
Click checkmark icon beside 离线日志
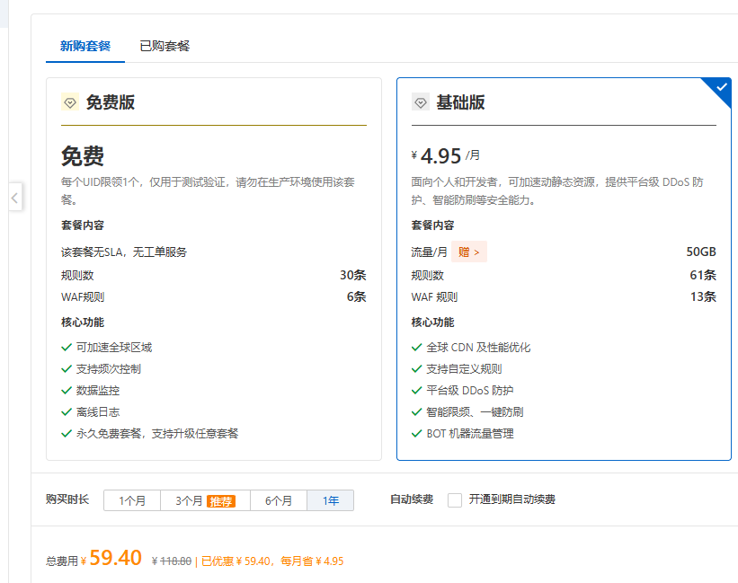click(x=67, y=412)
